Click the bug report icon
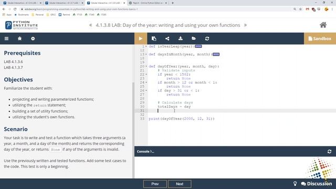The height and width of the screenshot is (189, 336). pyautogui.click(x=20, y=38)
